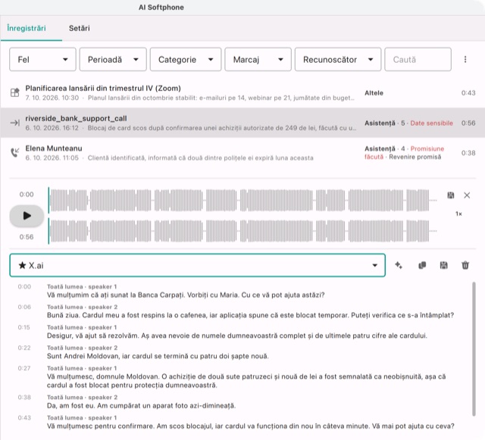
Task: Click the Zoom meeting icon of Planificarea lansării
Action: 15,92
